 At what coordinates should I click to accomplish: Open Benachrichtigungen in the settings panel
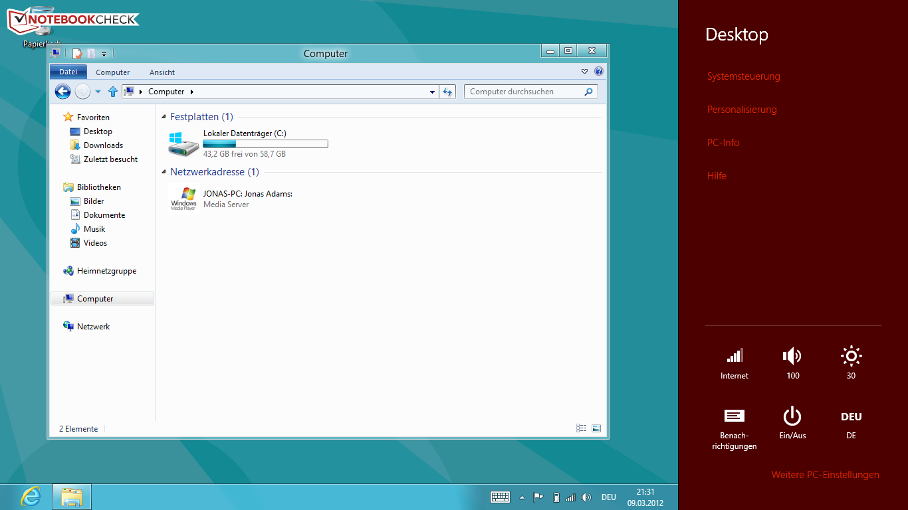pos(735,429)
